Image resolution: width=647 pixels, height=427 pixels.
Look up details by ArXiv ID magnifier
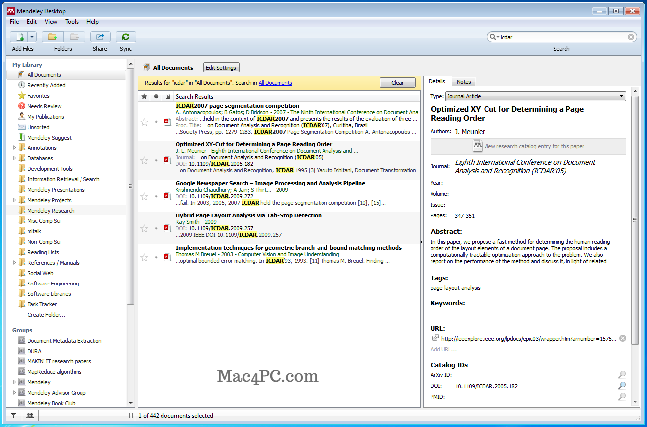tap(622, 375)
